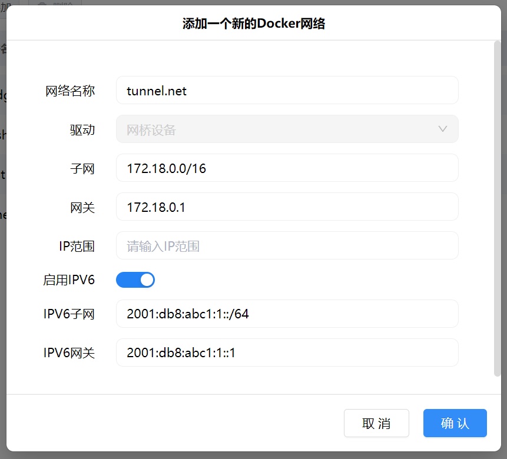Click the 网络名称 label

pyautogui.click(x=70, y=91)
